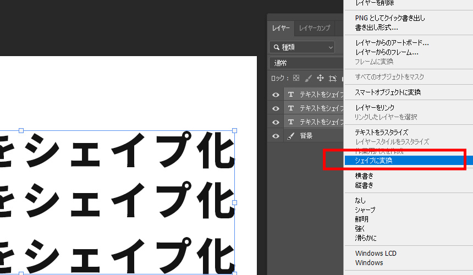
Task: Toggle the eye icon of the third text layer
Action: (x=276, y=122)
